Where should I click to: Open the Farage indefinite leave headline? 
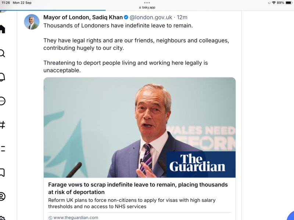[138, 188]
